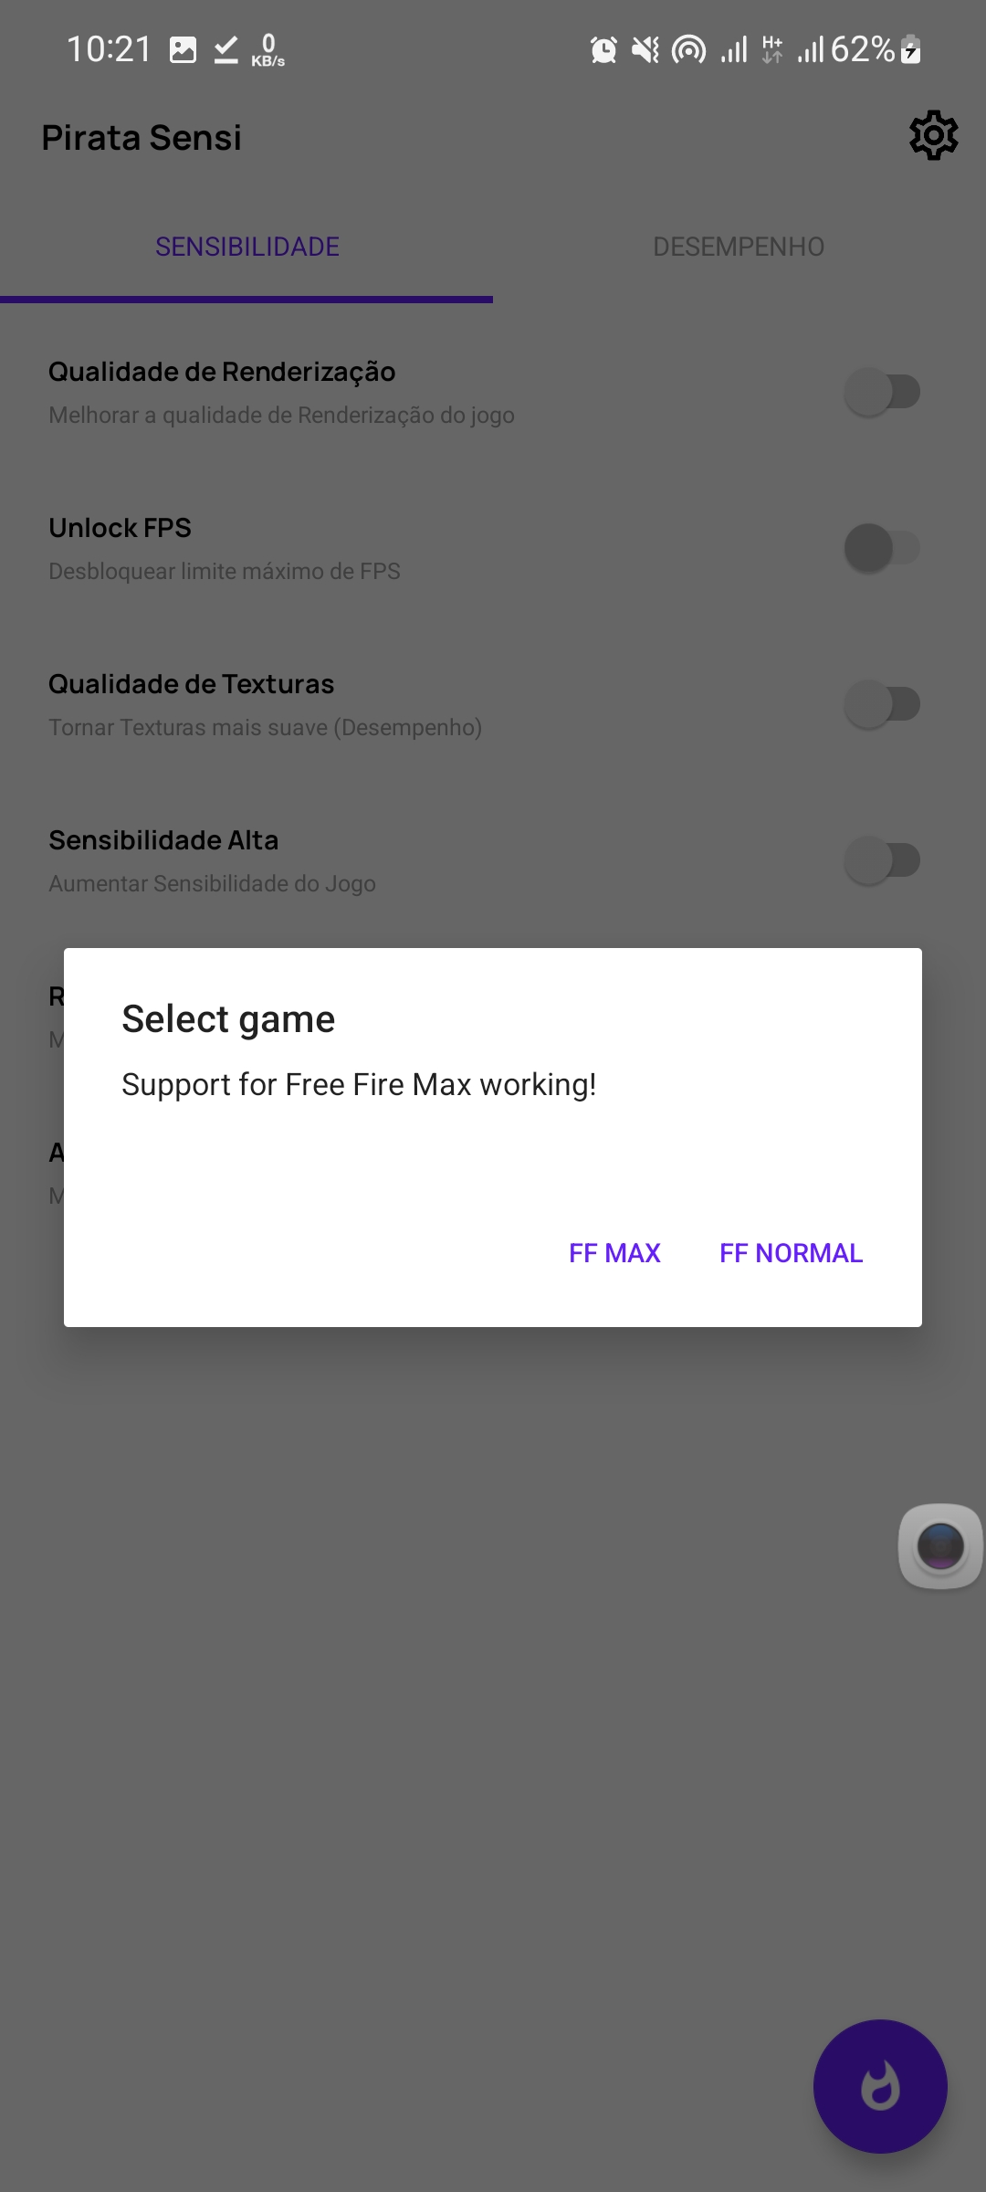This screenshot has width=986, height=2192.
Task: Tap the floating camera lens icon
Action: click(940, 1546)
